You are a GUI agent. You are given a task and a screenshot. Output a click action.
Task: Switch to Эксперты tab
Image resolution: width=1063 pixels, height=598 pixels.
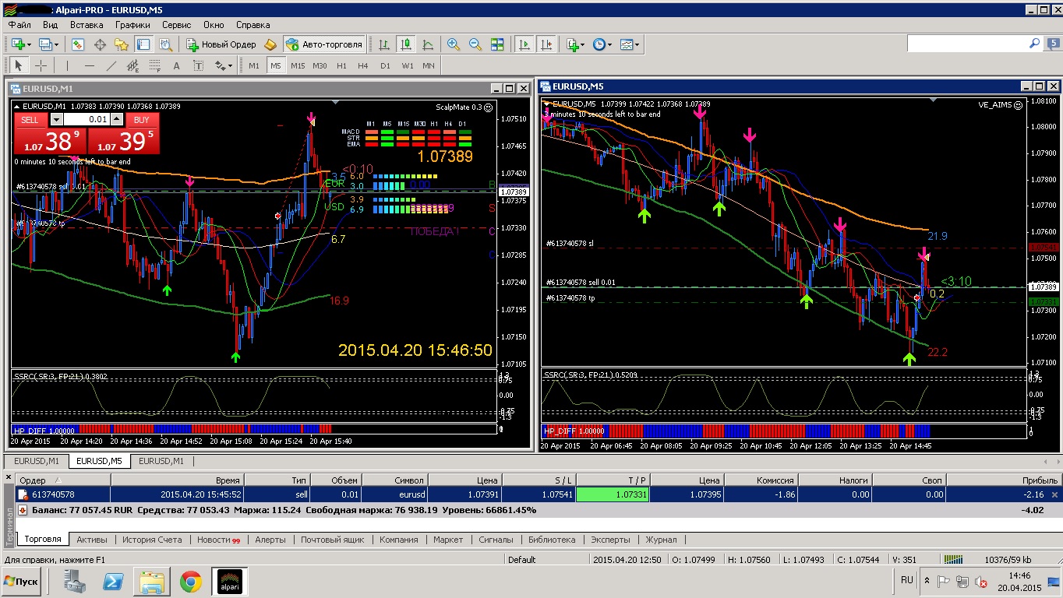click(610, 540)
